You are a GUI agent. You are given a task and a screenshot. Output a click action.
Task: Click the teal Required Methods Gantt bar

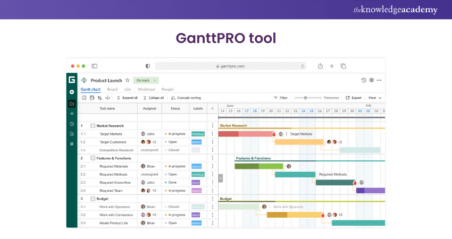coord(295,175)
